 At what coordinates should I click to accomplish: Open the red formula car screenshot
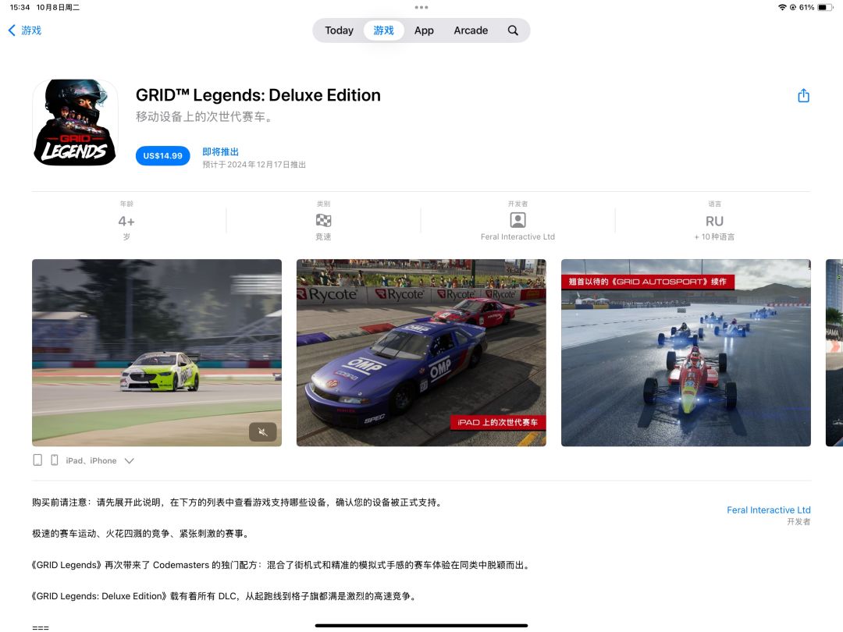click(685, 353)
